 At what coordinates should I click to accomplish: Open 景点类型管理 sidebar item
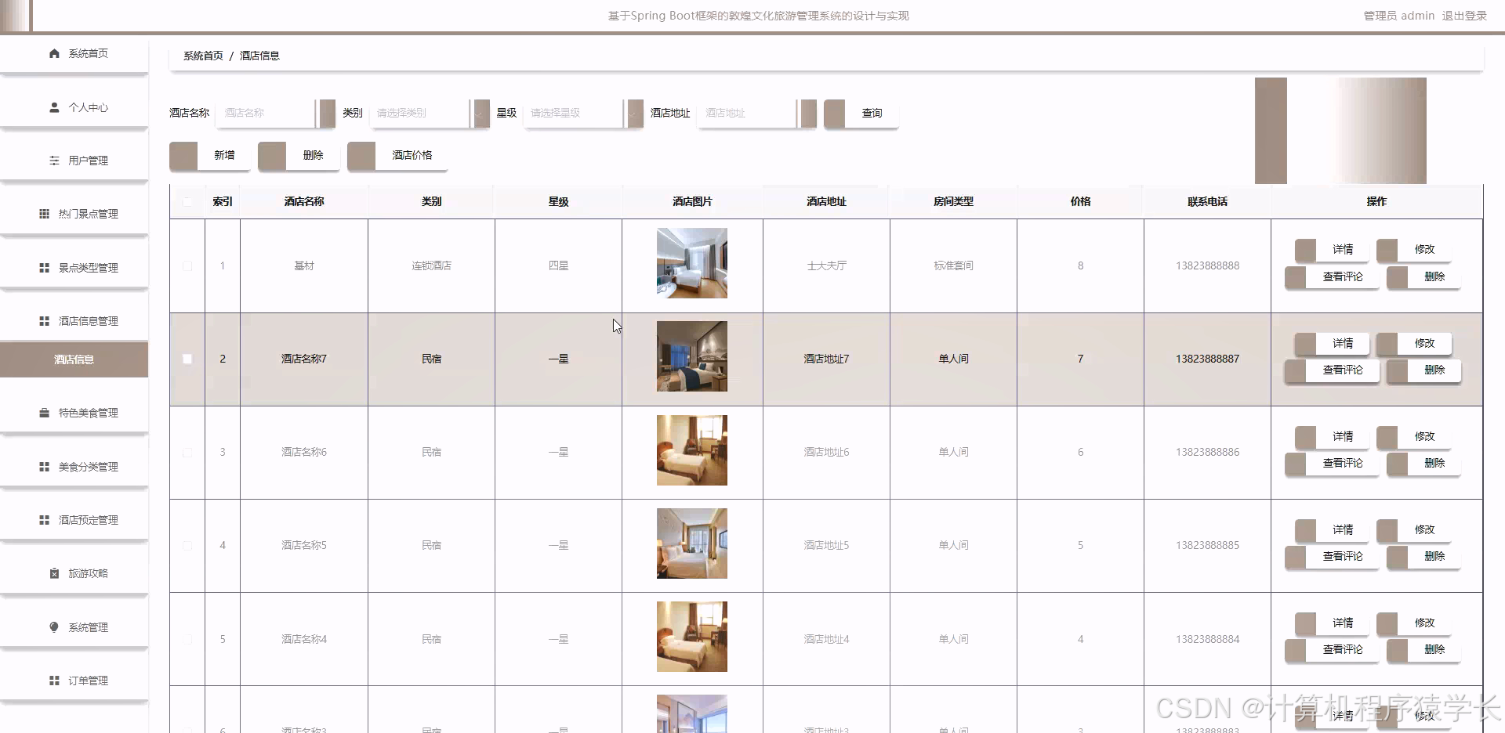(74, 268)
